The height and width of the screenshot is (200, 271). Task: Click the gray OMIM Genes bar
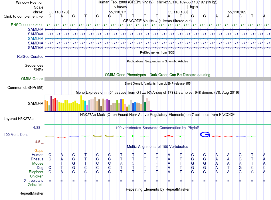157,79
